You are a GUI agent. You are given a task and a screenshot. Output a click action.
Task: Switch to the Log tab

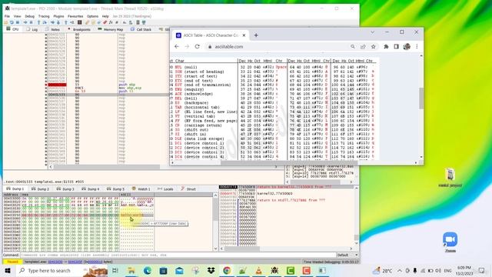[x=32, y=29]
